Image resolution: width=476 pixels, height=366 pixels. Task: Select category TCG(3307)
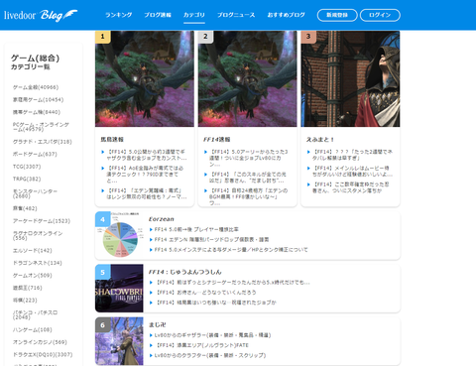click(27, 167)
